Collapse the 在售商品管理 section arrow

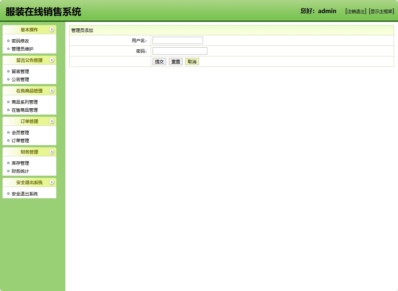(52, 91)
